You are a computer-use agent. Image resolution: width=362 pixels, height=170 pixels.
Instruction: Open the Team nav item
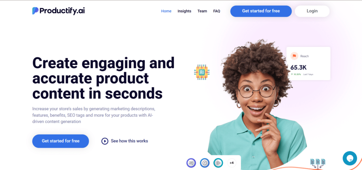(x=202, y=11)
